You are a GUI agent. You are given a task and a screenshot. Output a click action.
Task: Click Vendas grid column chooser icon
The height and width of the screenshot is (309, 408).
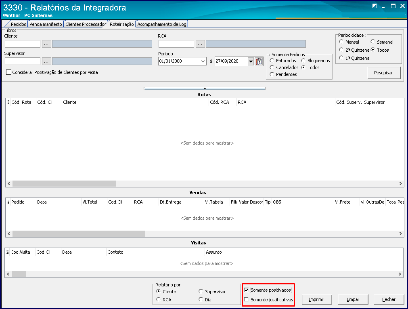pyautogui.click(x=8, y=202)
